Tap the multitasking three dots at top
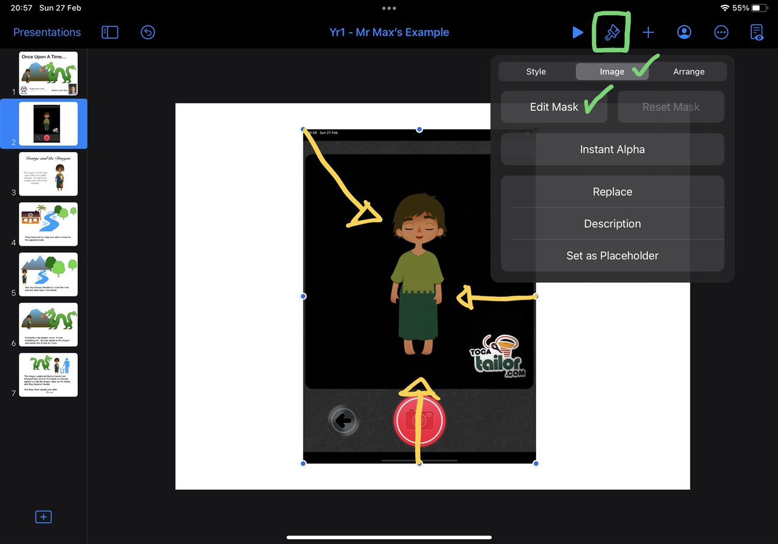This screenshot has height=544, width=778. tap(389, 9)
